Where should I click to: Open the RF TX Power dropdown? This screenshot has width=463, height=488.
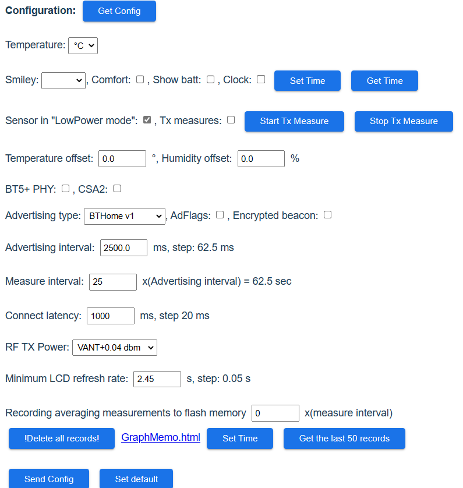click(114, 348)
